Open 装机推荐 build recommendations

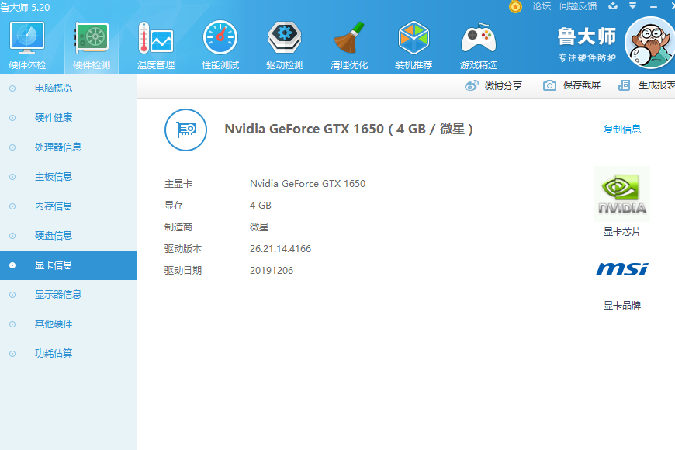[x=414, y=45]
